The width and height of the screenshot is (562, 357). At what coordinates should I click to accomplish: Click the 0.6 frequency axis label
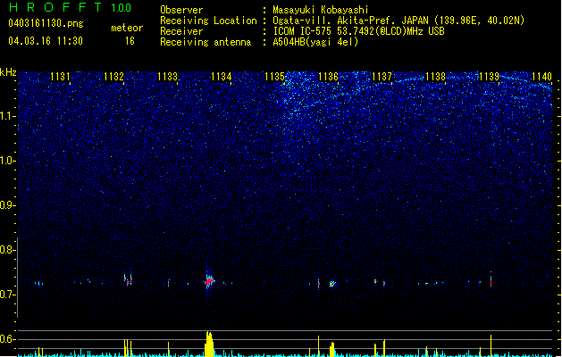click(x=7, y=339)
